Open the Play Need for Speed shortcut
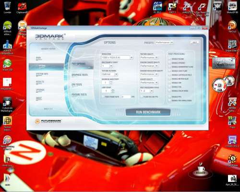This screenshot has height=192, width=240. (203, 9)
